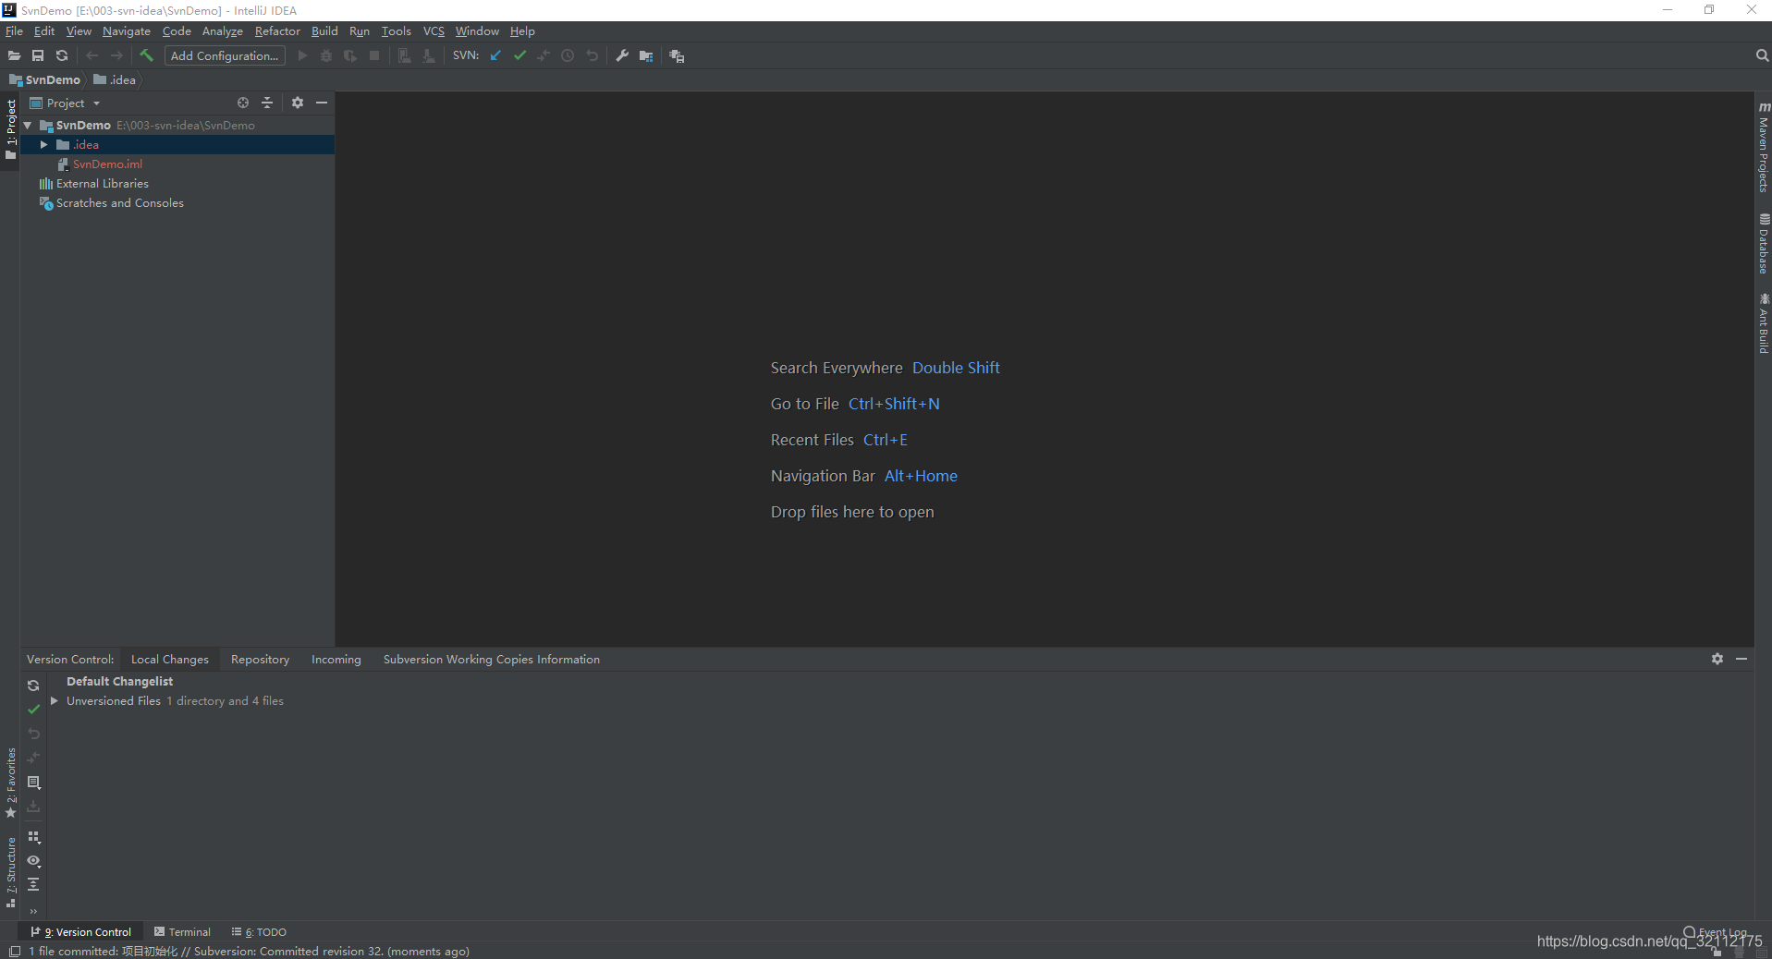1772x959 pixels.
Task: Click Expand All icon in Version Control sidebar
Action: pyautogui.click(x=33, y=884)
